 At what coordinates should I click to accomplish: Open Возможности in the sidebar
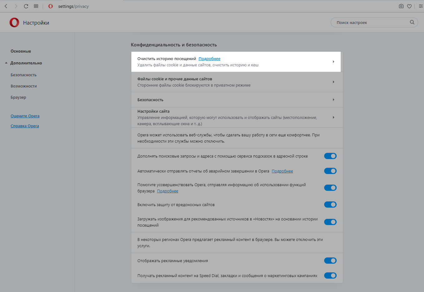click(x=24, y=86)
